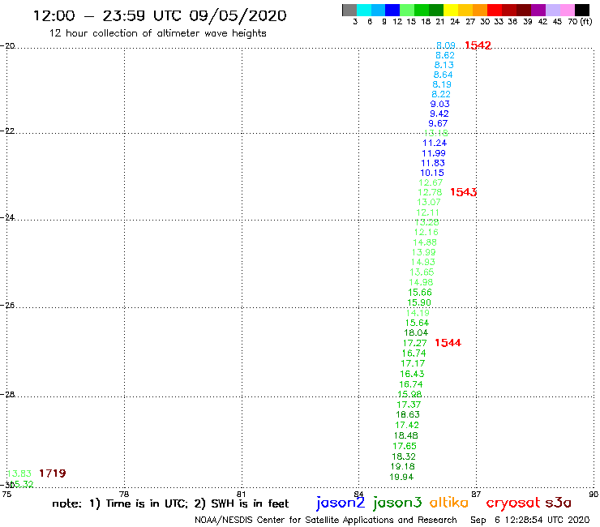Click the value 12.78 beside 1543
600x527 pixels.
(x=430, y=192)
